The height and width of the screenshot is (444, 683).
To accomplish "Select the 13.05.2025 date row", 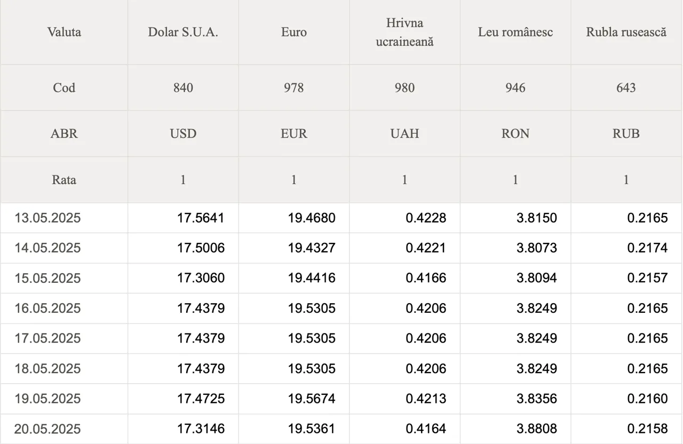I will pos(341,218).
